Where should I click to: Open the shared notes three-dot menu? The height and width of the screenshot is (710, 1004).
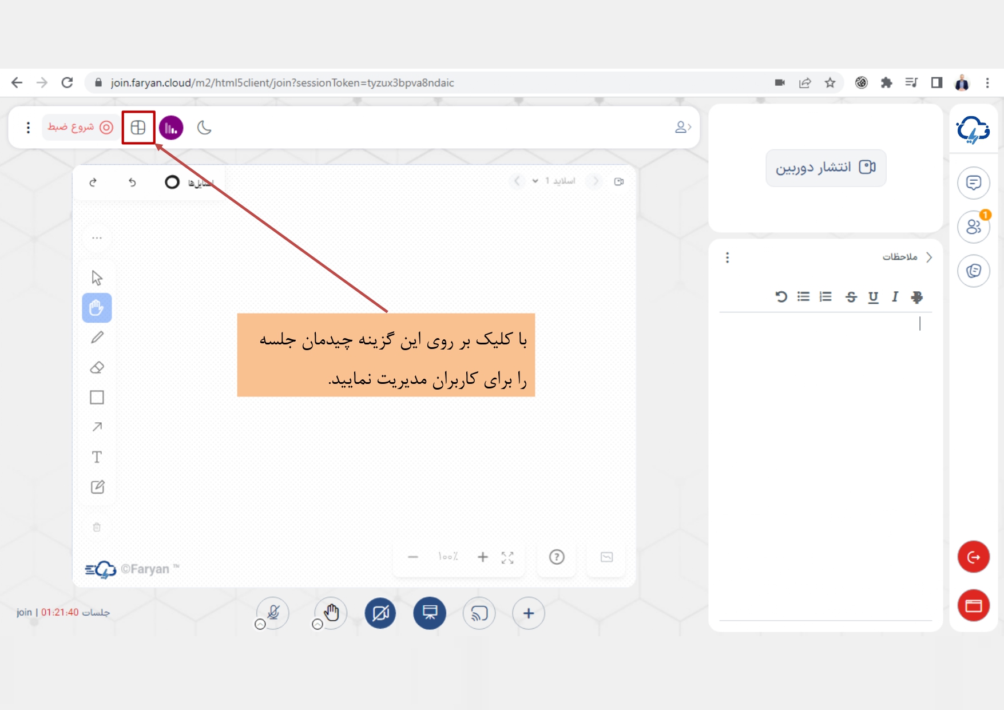727,257
